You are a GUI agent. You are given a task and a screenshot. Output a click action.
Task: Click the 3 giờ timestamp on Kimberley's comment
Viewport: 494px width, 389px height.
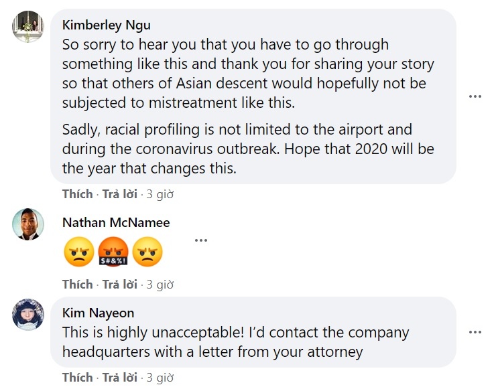coord(160,194)
